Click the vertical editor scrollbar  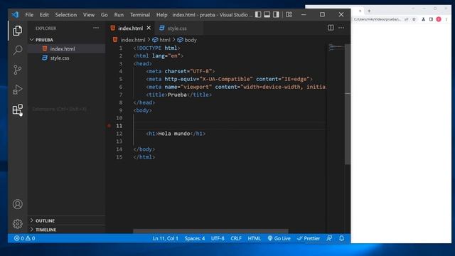[348, 105]
